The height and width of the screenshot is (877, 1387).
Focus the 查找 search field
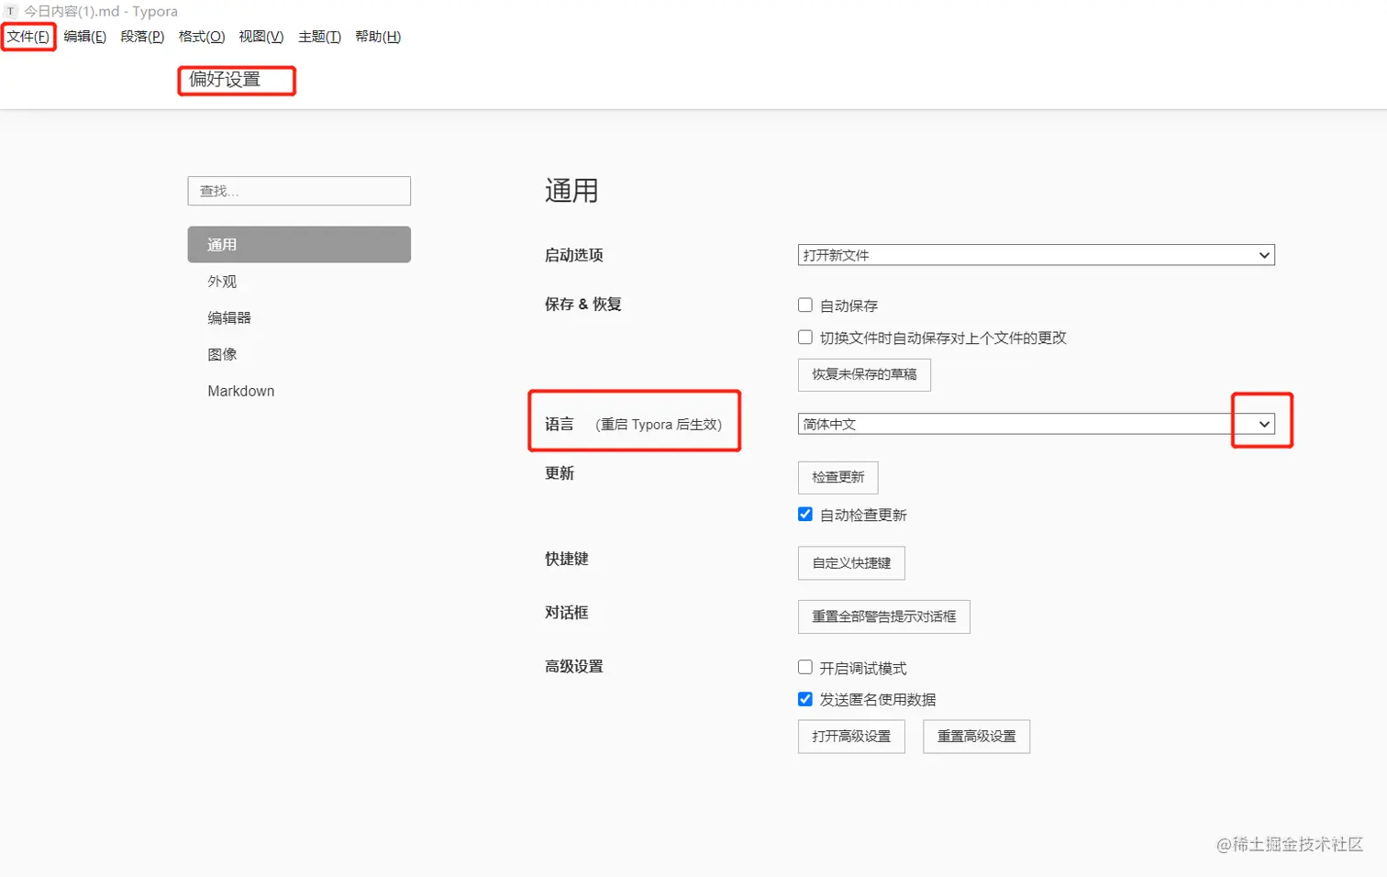click(299, 191)
